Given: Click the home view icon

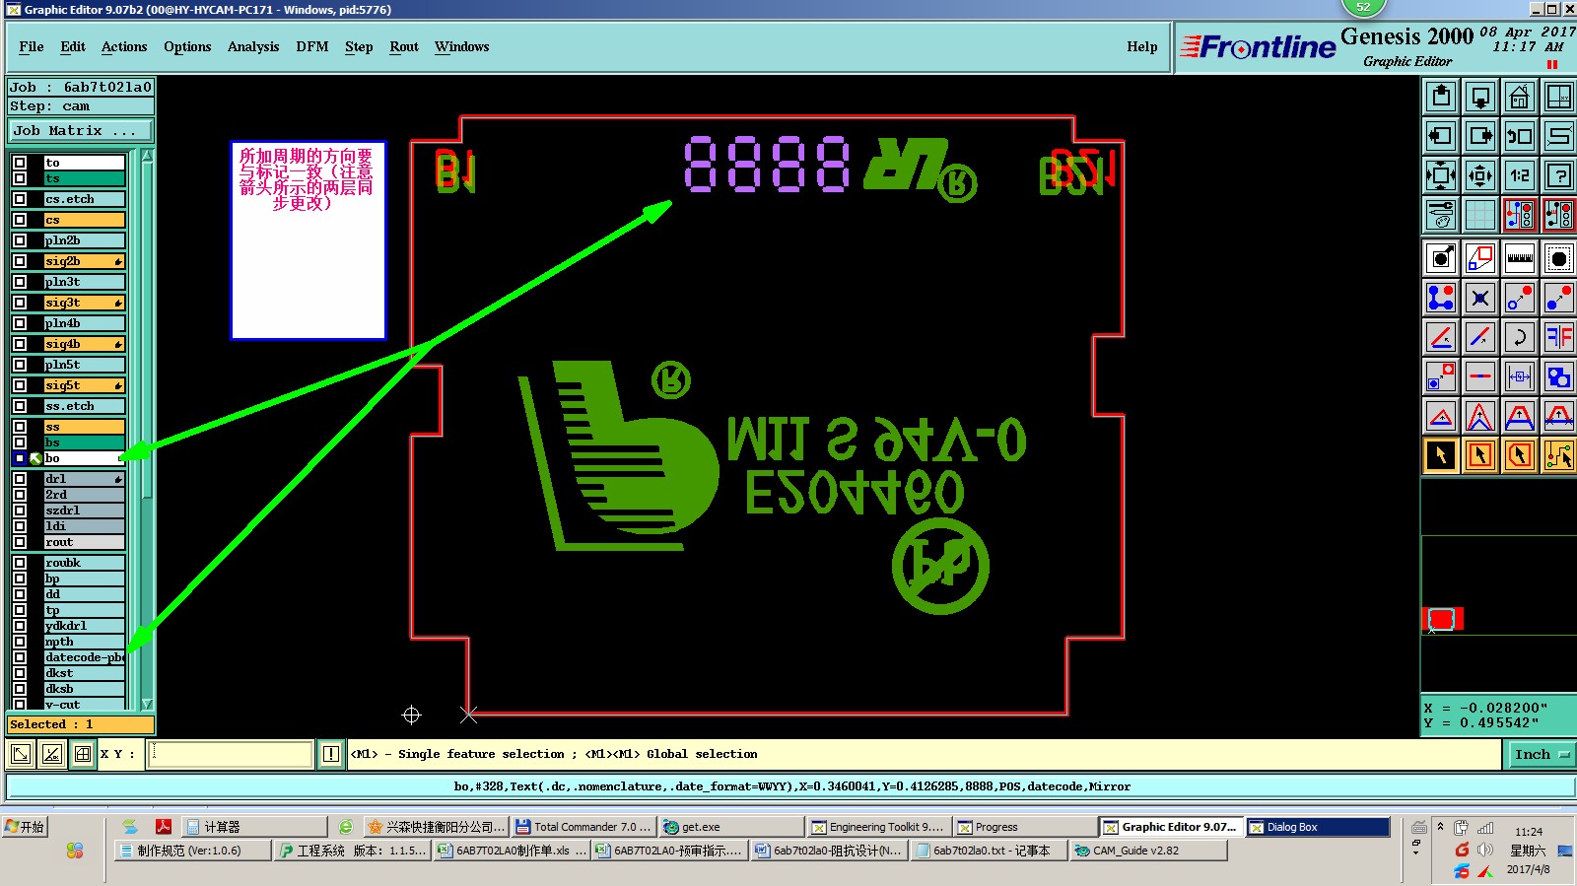Looking at the screenshot, I should click(x=1520, y=97).
